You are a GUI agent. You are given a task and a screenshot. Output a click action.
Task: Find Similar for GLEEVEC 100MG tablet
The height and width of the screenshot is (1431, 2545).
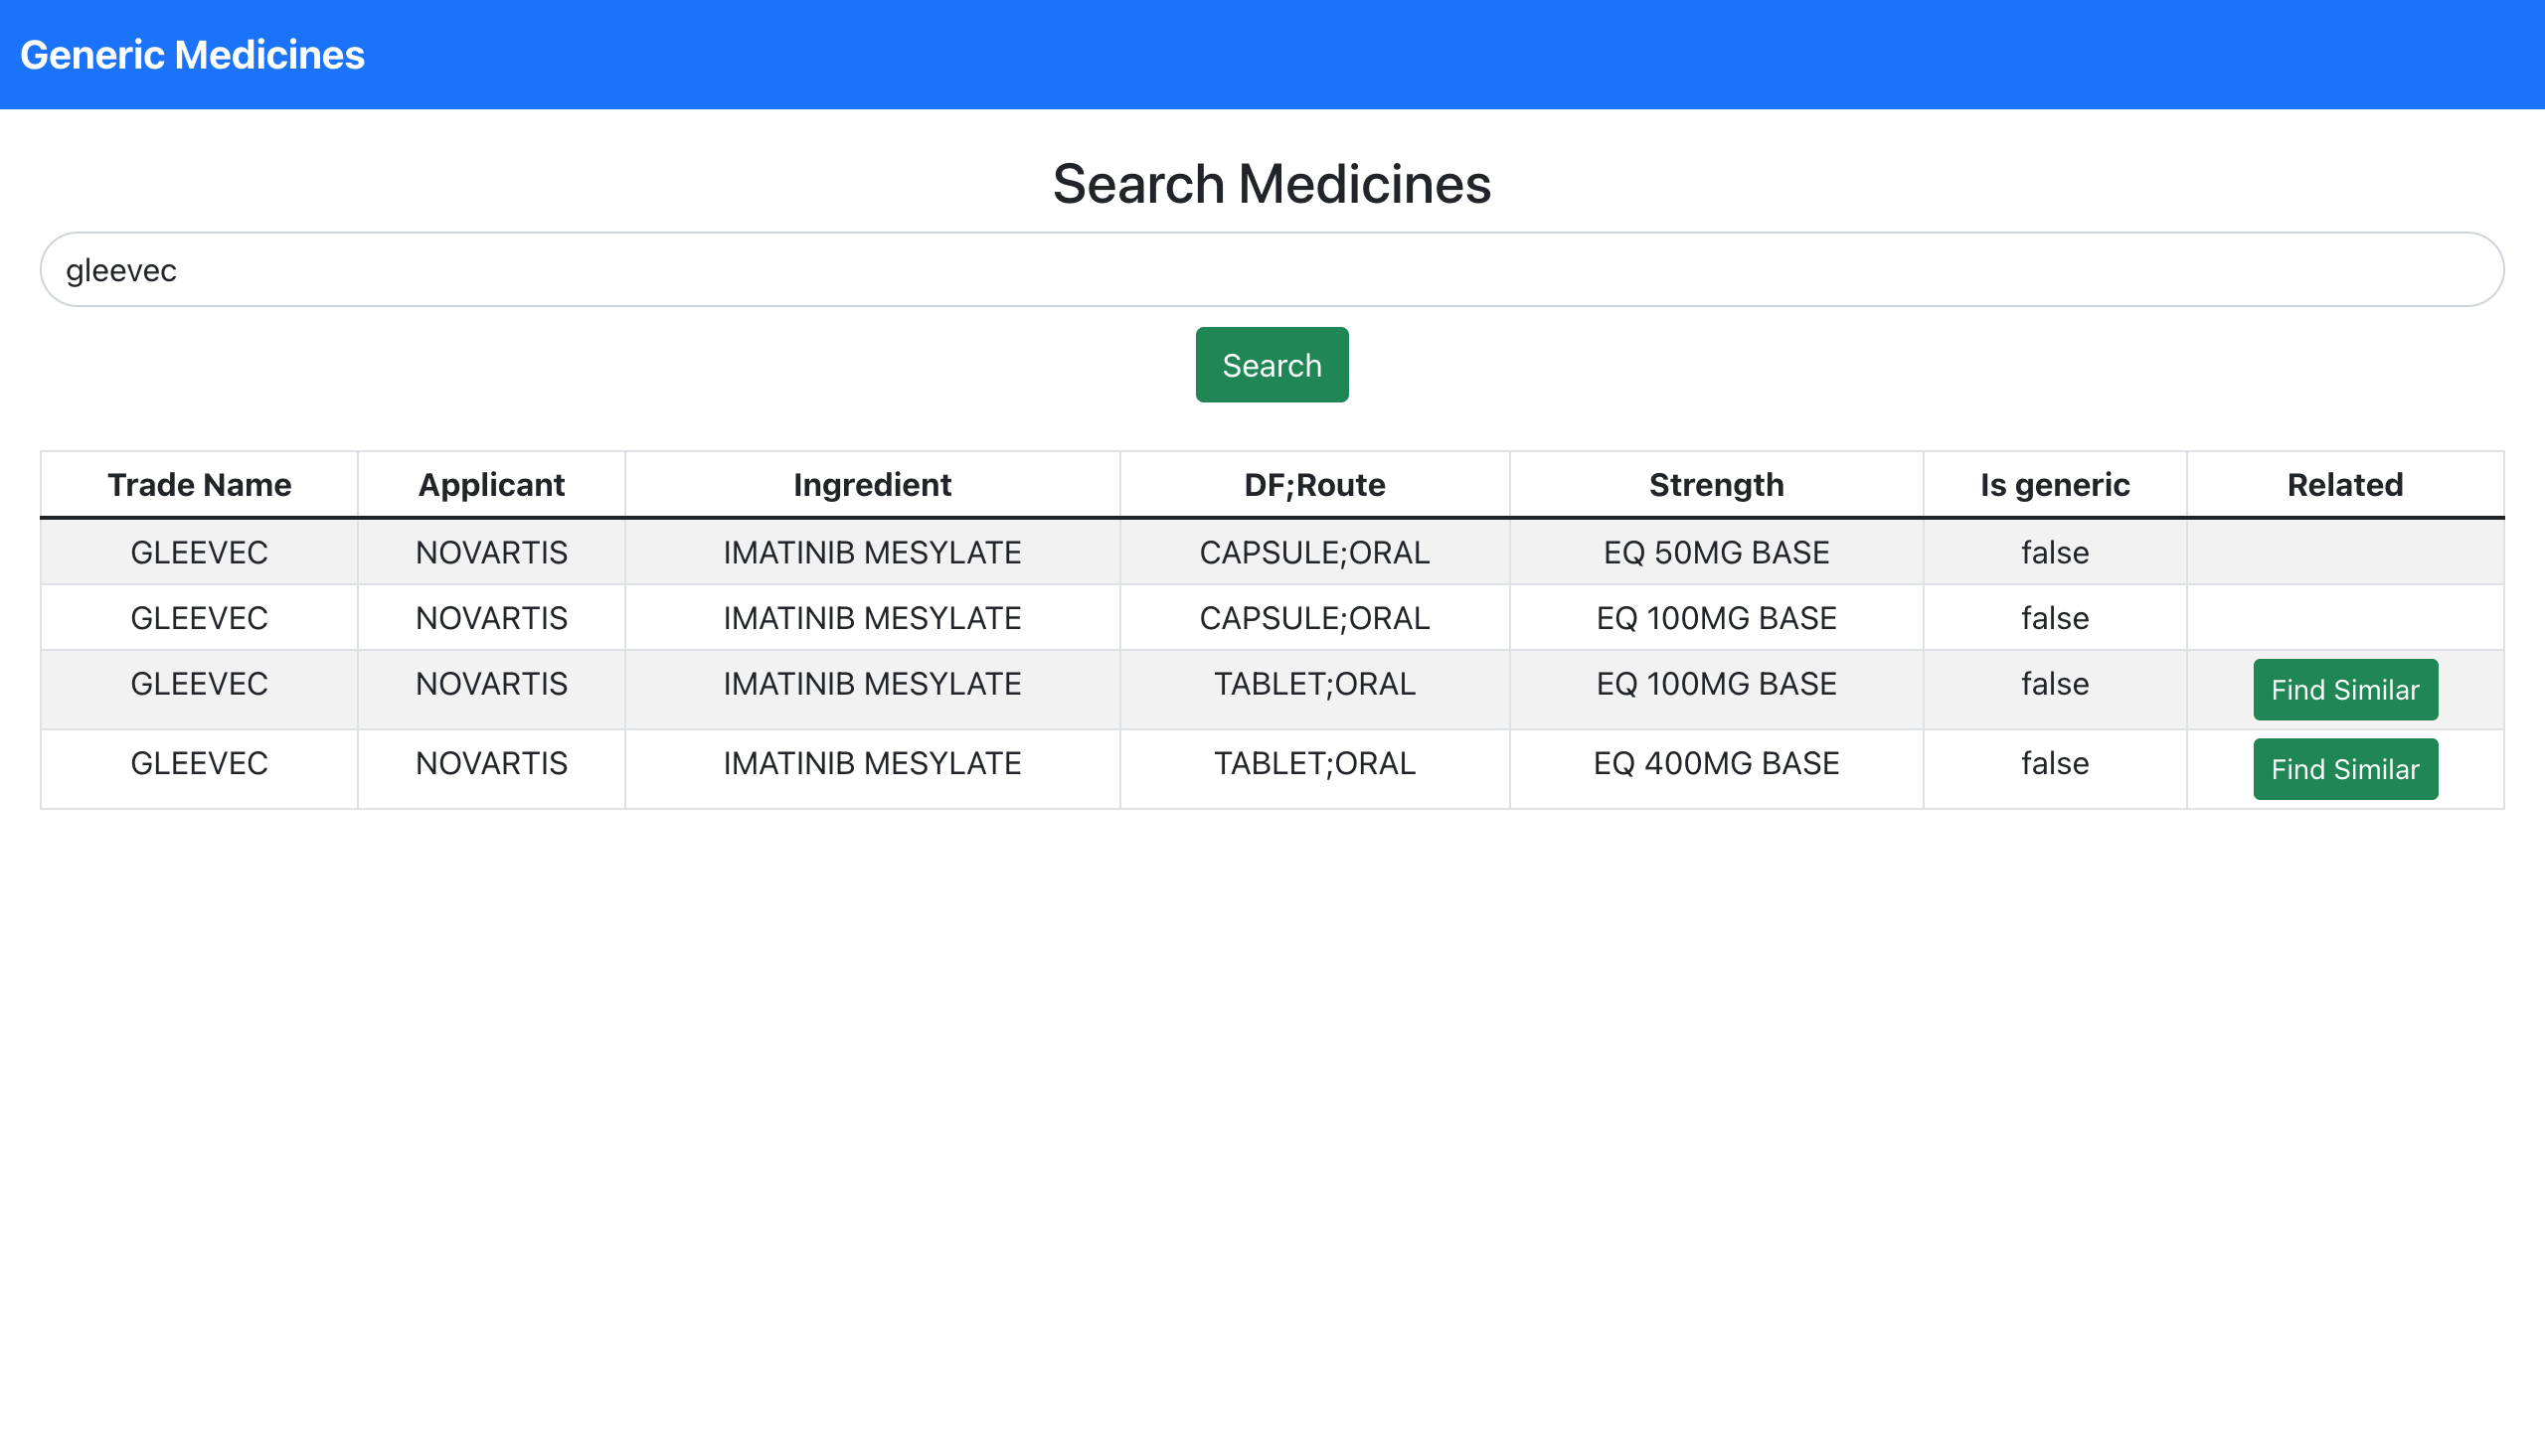(2344, 690)
